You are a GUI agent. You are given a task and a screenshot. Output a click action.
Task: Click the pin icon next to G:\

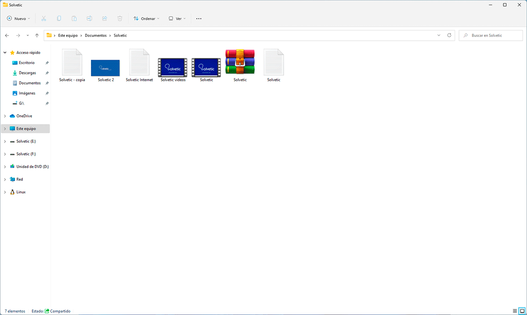tap(47, 103)
